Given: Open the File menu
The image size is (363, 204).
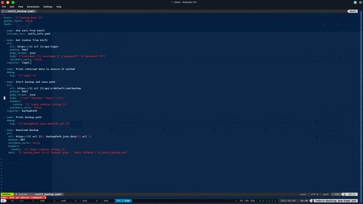Looking at the screenshot, I should click(x=4, y=7).
